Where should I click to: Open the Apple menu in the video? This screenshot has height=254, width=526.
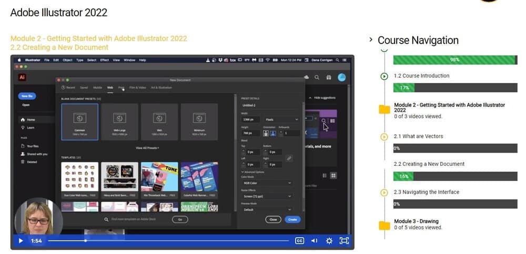tap(19, 60)
